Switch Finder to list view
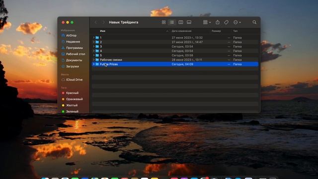This screenshot has width=318, height=179. click(x=172, y=22)
